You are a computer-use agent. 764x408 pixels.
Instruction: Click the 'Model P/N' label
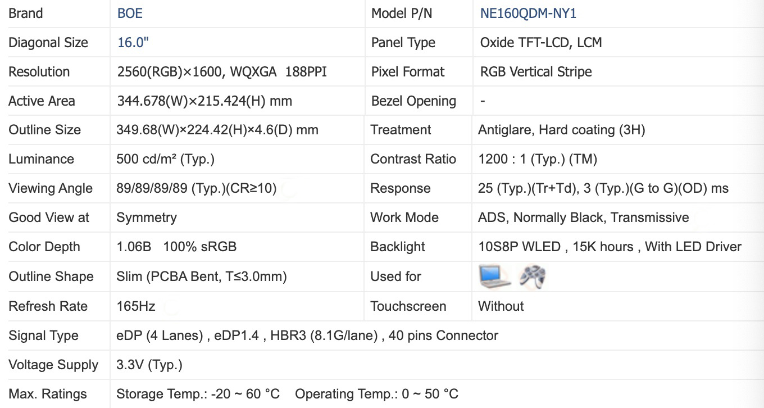tap(402, 13)
